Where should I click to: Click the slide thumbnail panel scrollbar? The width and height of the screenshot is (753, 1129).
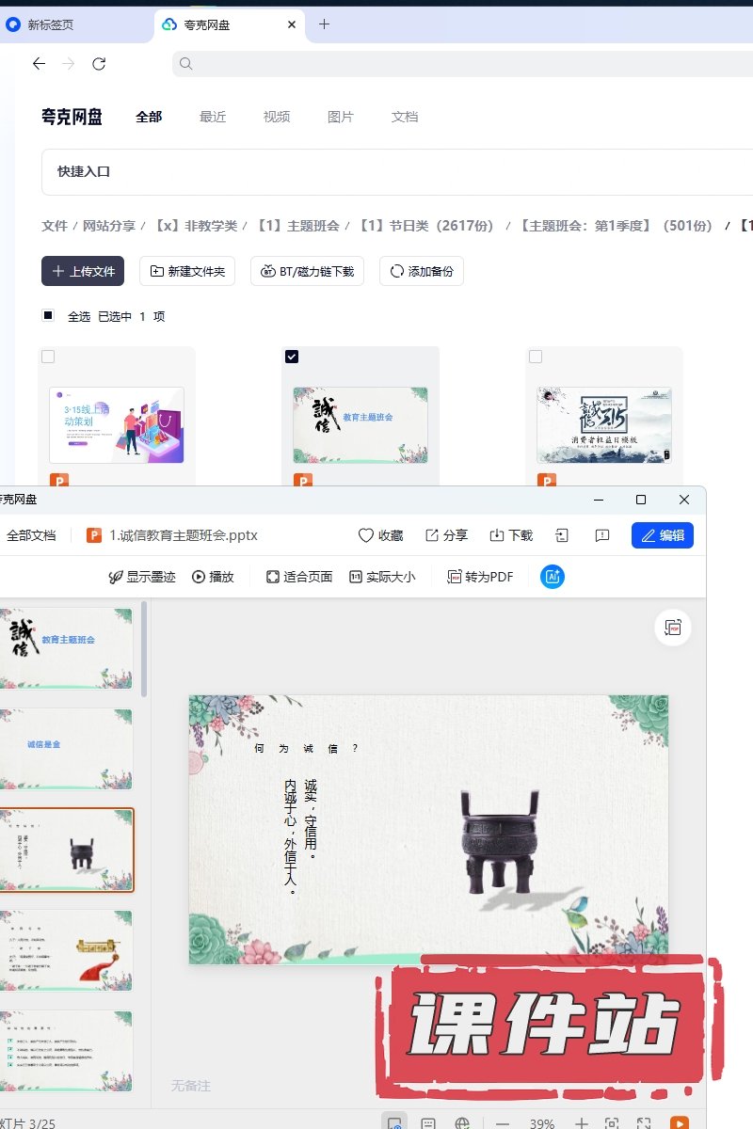tap(144, 649)
